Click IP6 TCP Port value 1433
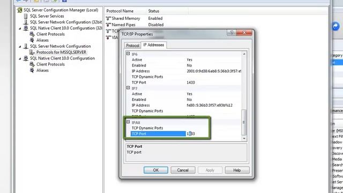This screenshot has height=193, width=343. tap(191, 83)
